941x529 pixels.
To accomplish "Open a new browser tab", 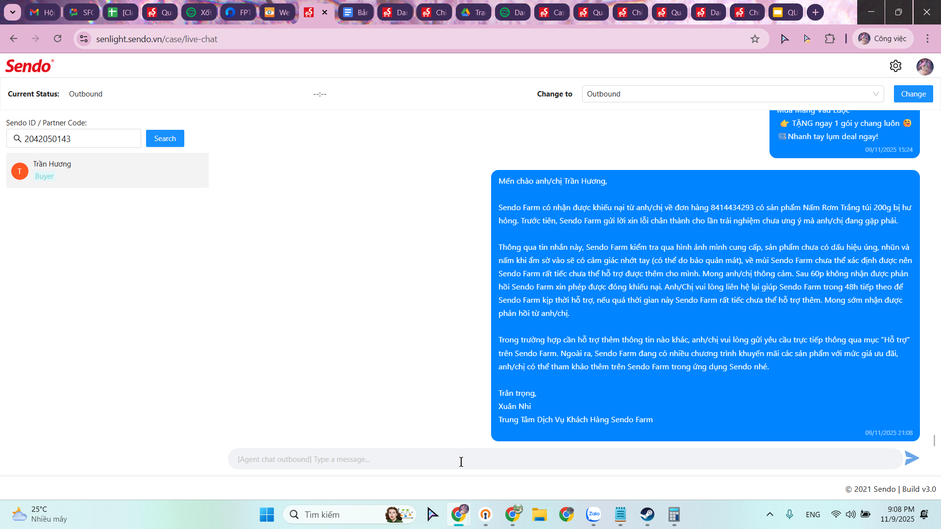I will click(815, 12).
